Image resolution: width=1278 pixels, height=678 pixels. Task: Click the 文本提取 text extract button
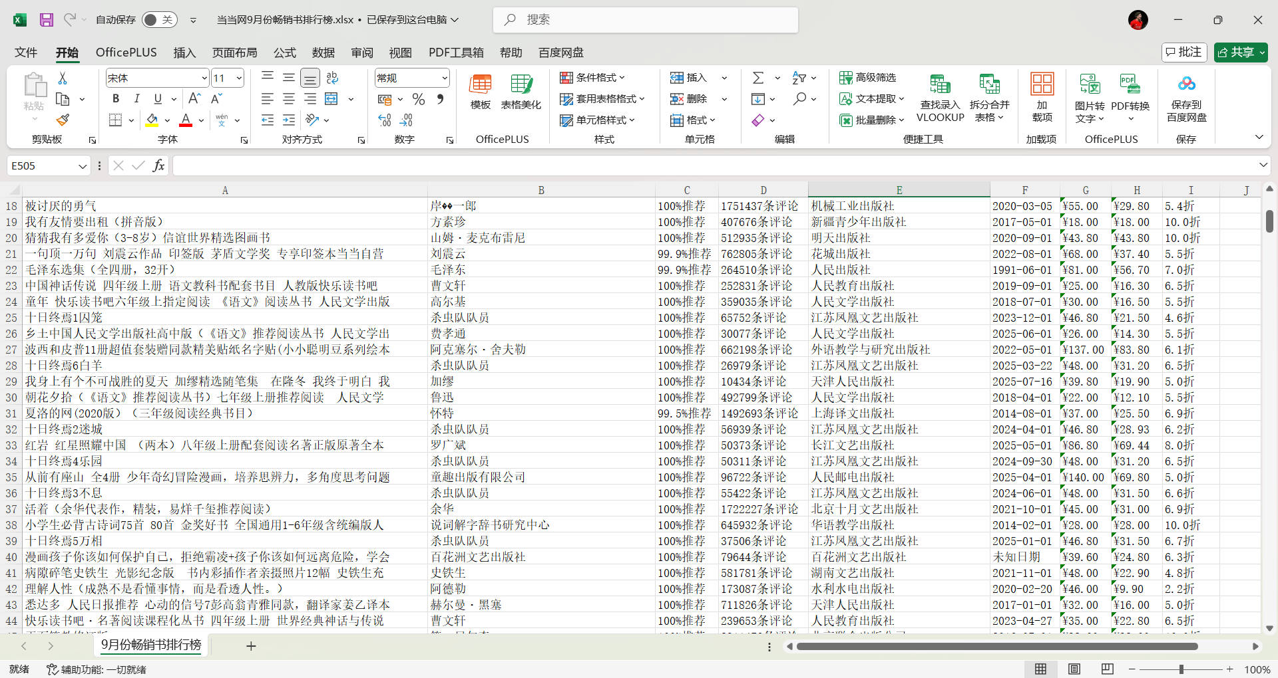click(872, 99)
